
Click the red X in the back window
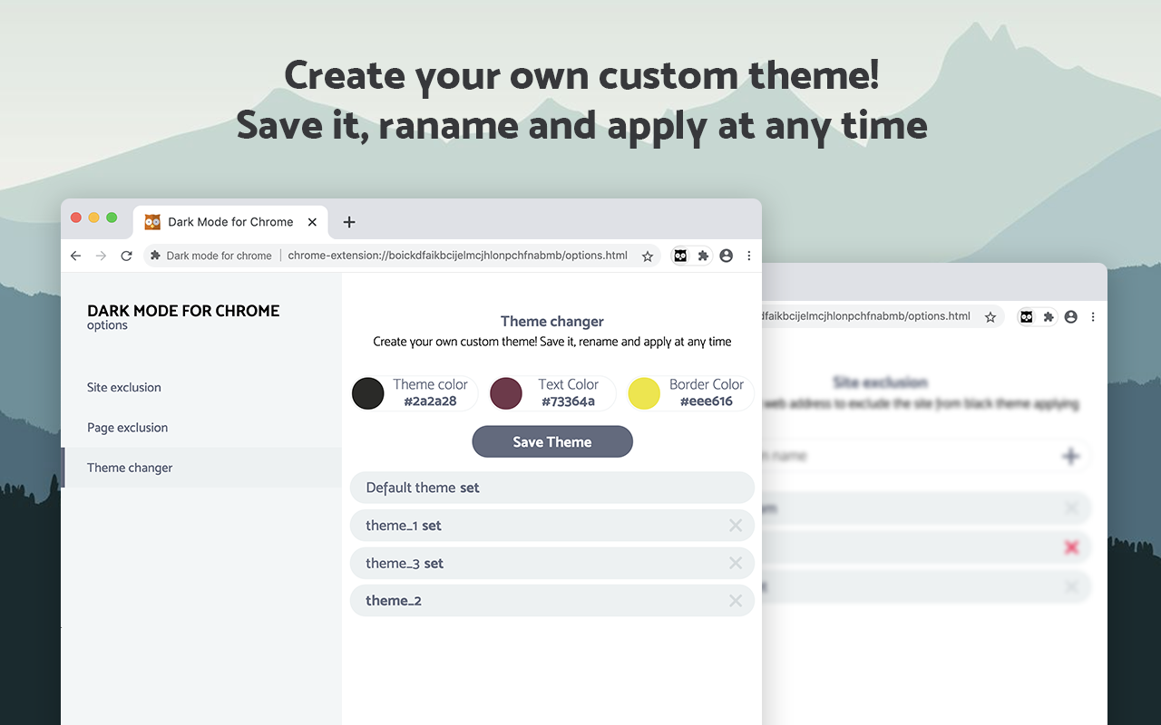(x=1071, y=547)
